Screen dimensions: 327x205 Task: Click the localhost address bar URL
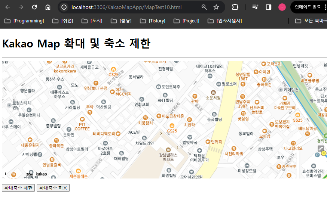[126, 7]
